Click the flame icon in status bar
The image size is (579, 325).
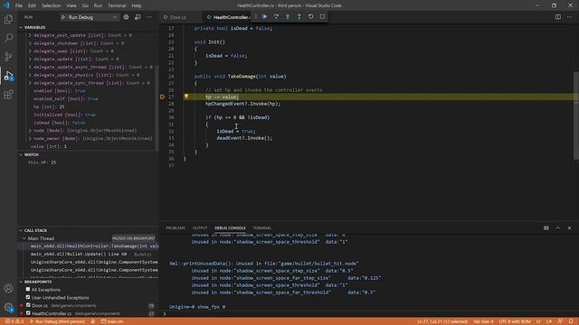[92, 321]
